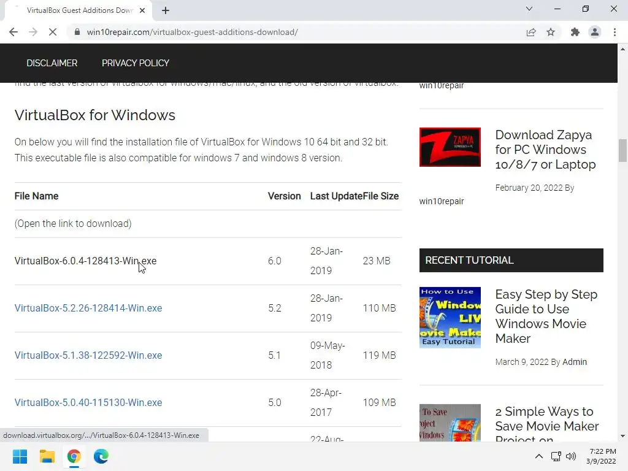Viewport: 628px width, 471px height.
Task: Click the version 5.0 cell
Action: tap(275, 402)
